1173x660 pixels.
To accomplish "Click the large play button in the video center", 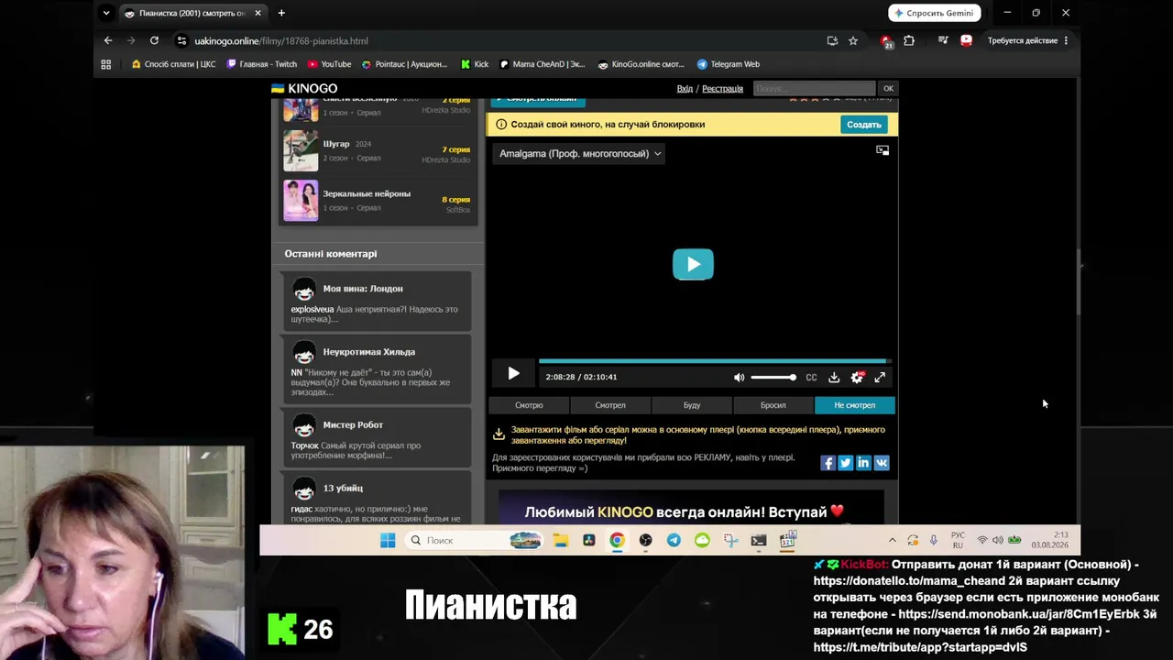I will [693, 264].
